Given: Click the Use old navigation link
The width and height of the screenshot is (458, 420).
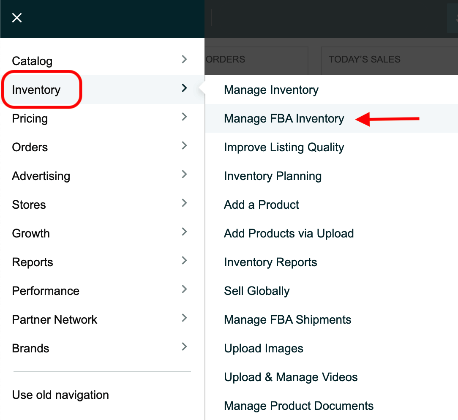Looking at the screenshot, I should (60, 395).
